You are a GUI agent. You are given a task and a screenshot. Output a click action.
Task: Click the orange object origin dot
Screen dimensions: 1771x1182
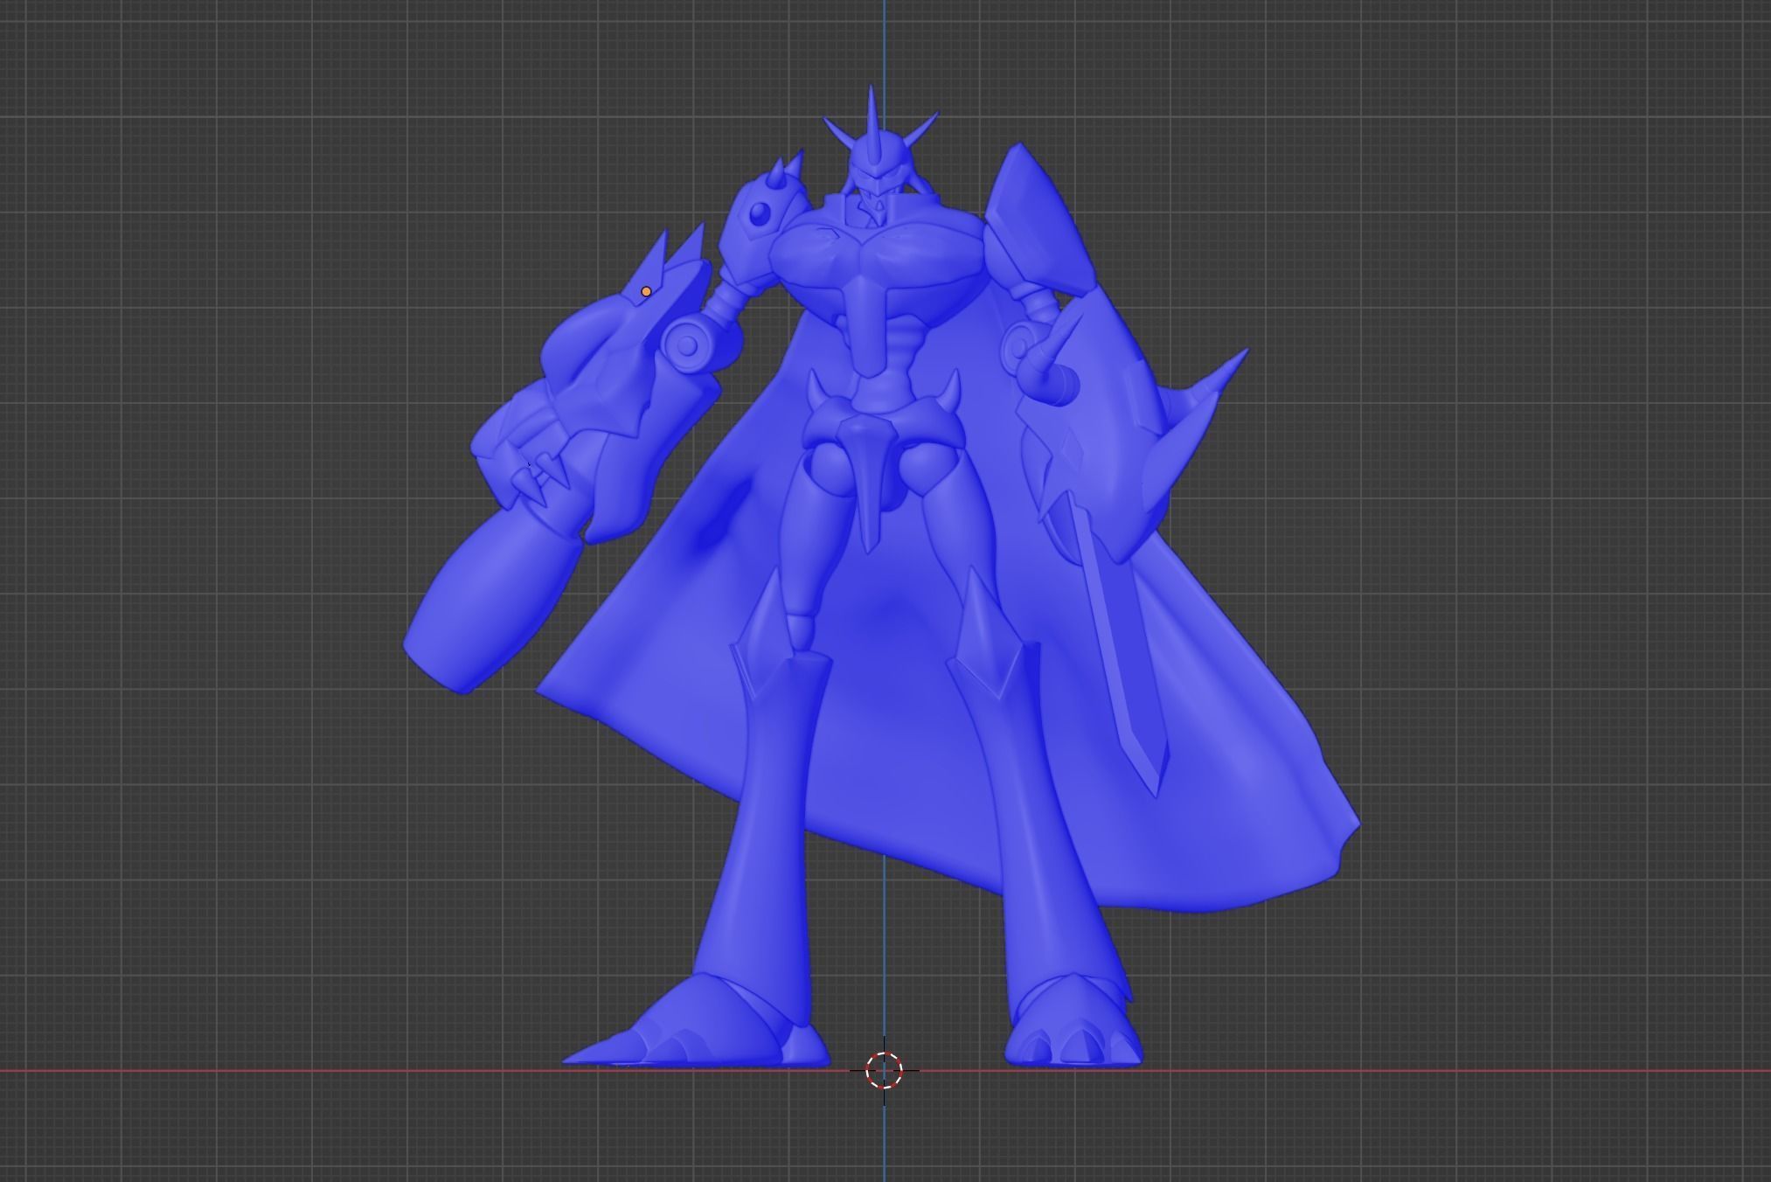(x=646, y=291)
